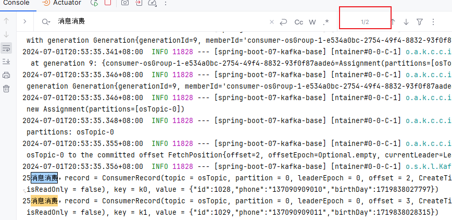This screenshot has height=220, width=452.
Task: Click the timestamp 2024-07-01T20:53:35.341+08:00
Action: 83,52
